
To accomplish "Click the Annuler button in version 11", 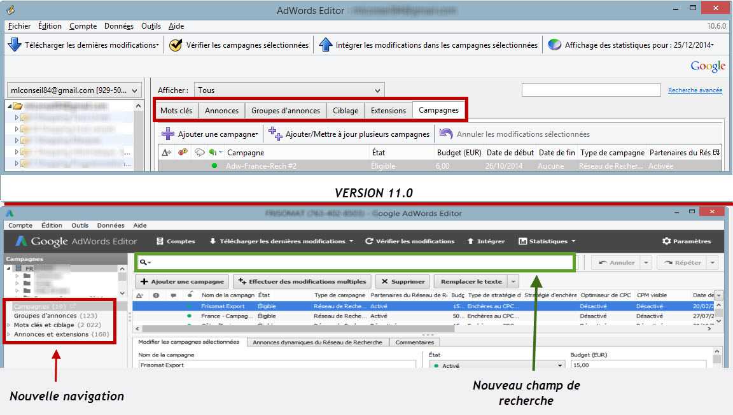I will [x=616, y=262].
